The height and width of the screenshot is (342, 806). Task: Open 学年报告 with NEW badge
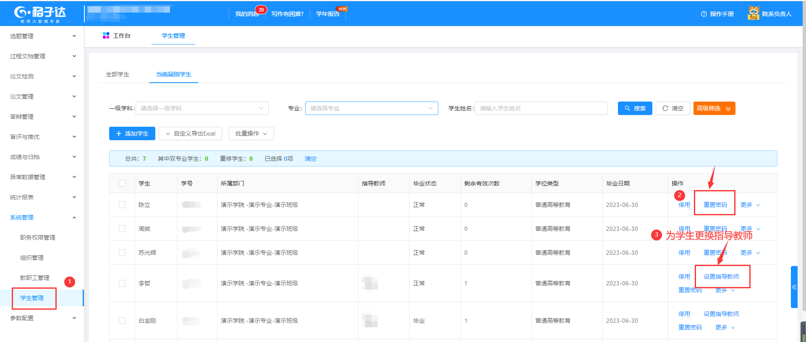click(328, 14)
